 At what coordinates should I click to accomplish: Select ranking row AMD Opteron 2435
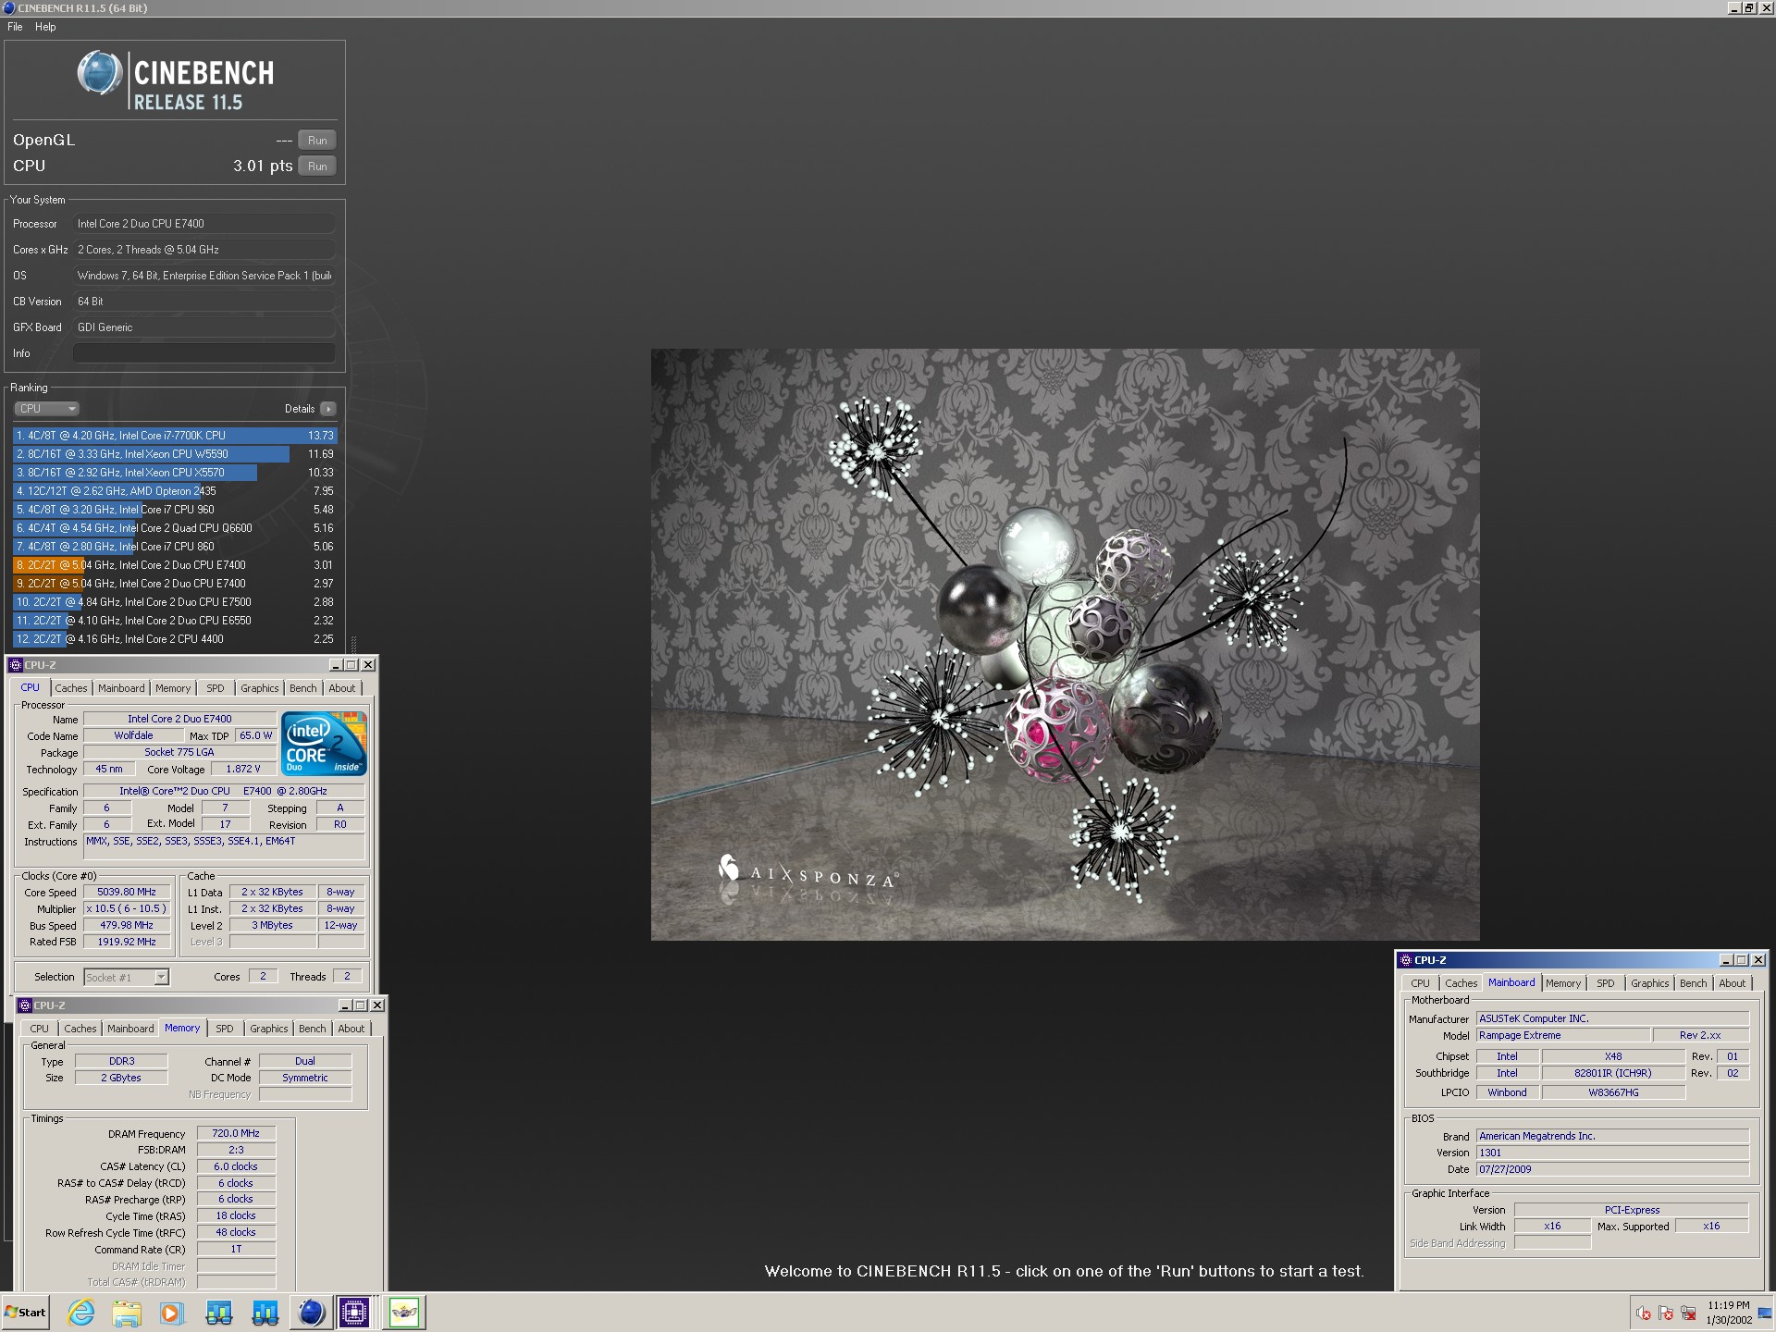tap(175, 491)
